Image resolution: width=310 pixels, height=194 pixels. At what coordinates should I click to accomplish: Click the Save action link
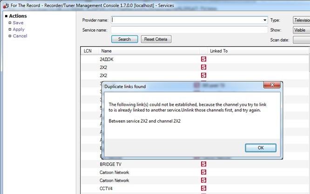click(18, 23)
